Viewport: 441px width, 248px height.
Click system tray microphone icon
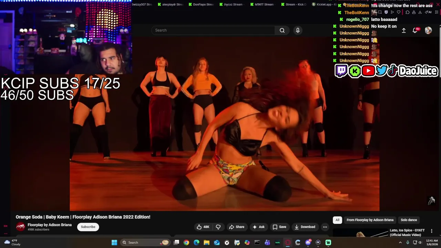click(x=408, y=242)
